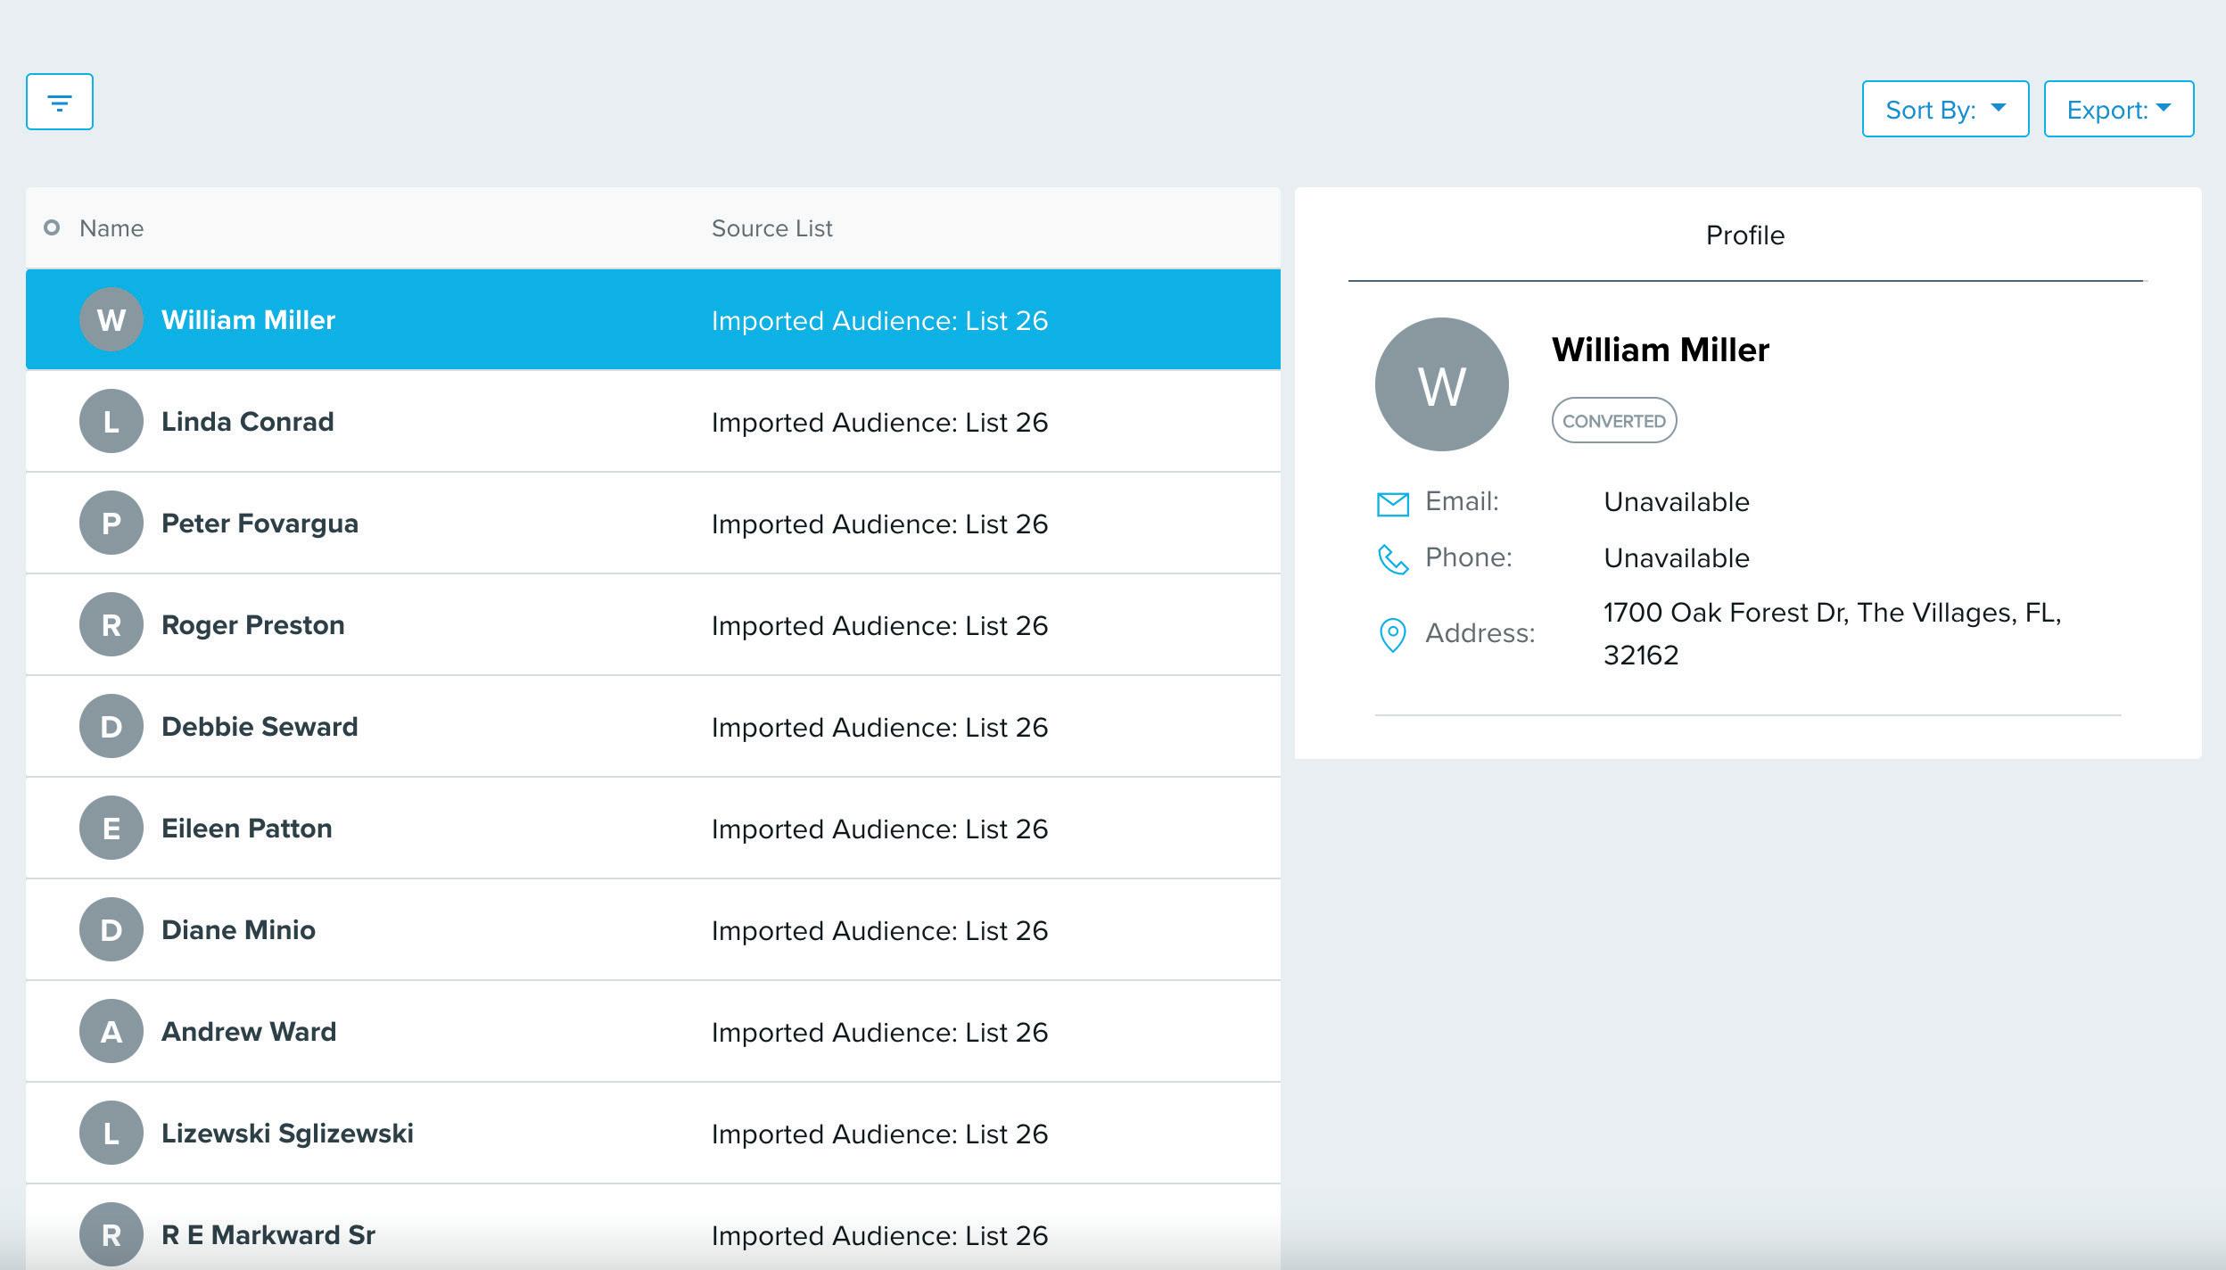Select the Roger Preston row
The height and width of the screenshot is (1270, 2226).
(x=253, y=625)
